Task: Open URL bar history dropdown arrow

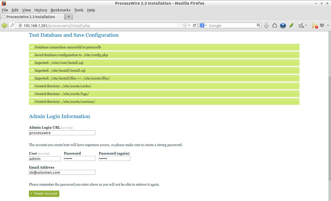Action: coord(189,25)
